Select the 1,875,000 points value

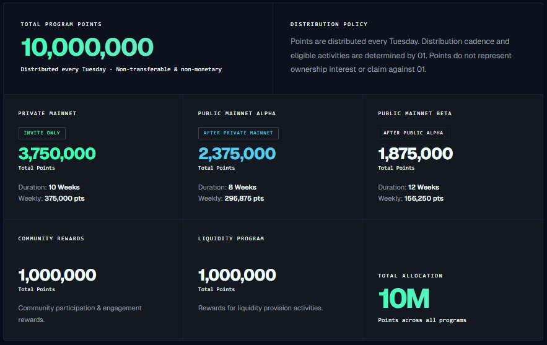click(x=416, y=154)
